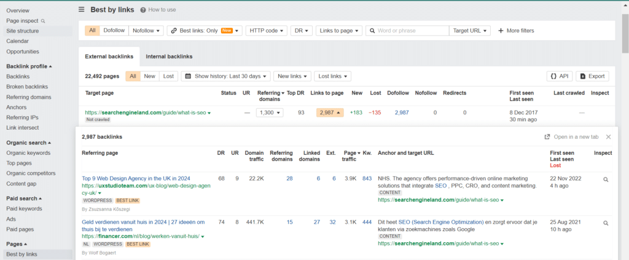Open Broken backlinks in the sidebar
629x260 pixels.
click(27, 87)
